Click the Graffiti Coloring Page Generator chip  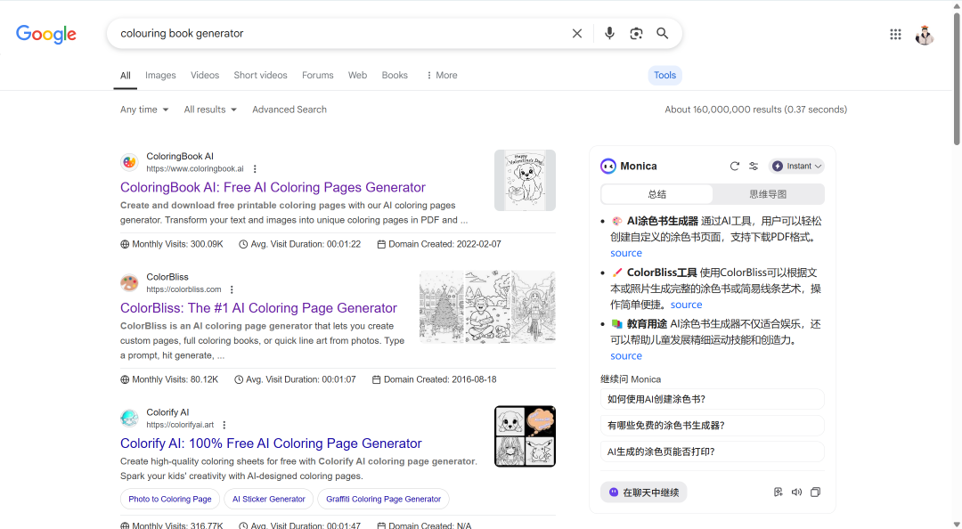coord(383,500)
